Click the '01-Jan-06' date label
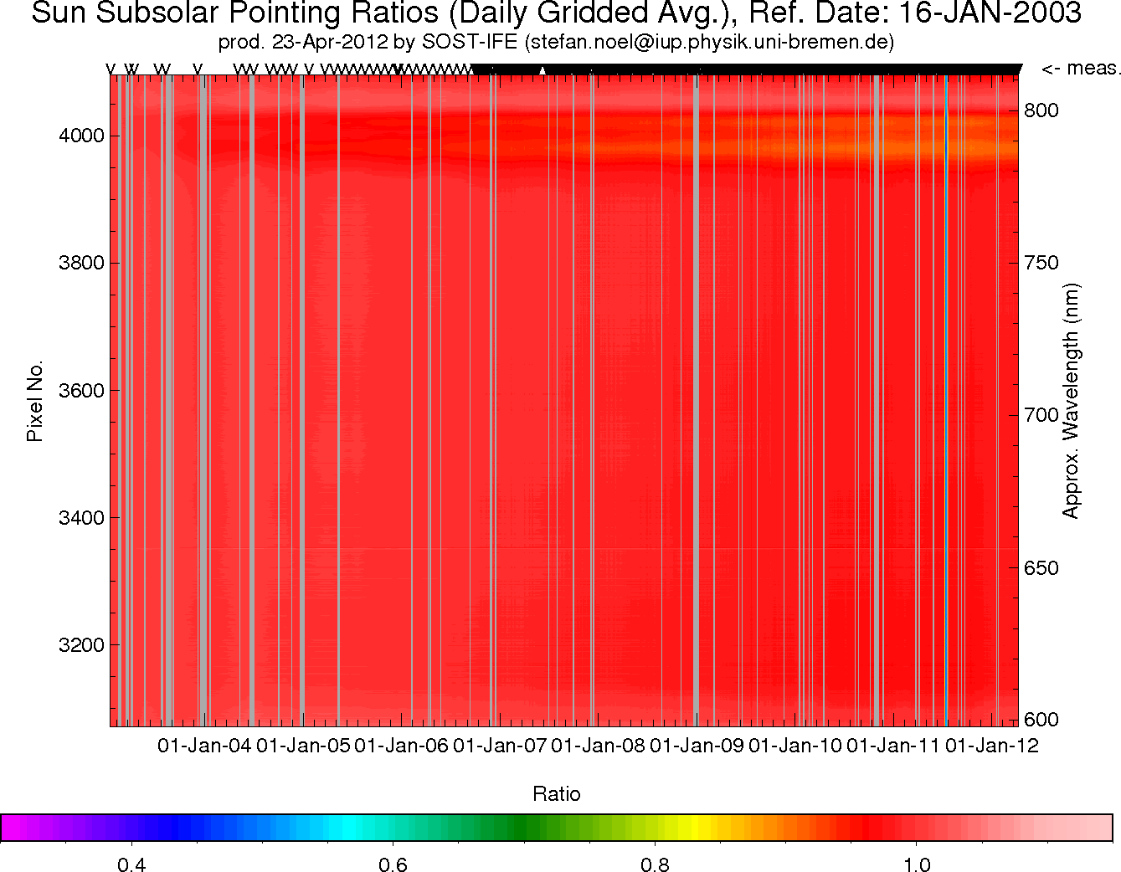 tap(402, 746)
